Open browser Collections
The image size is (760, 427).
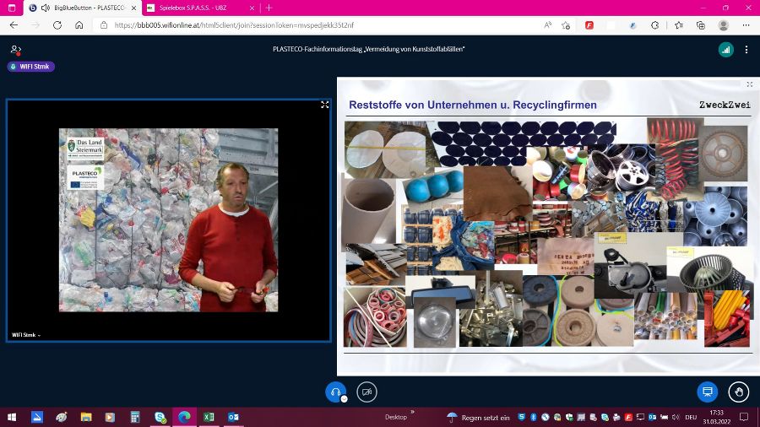click(x=700, y=25)
